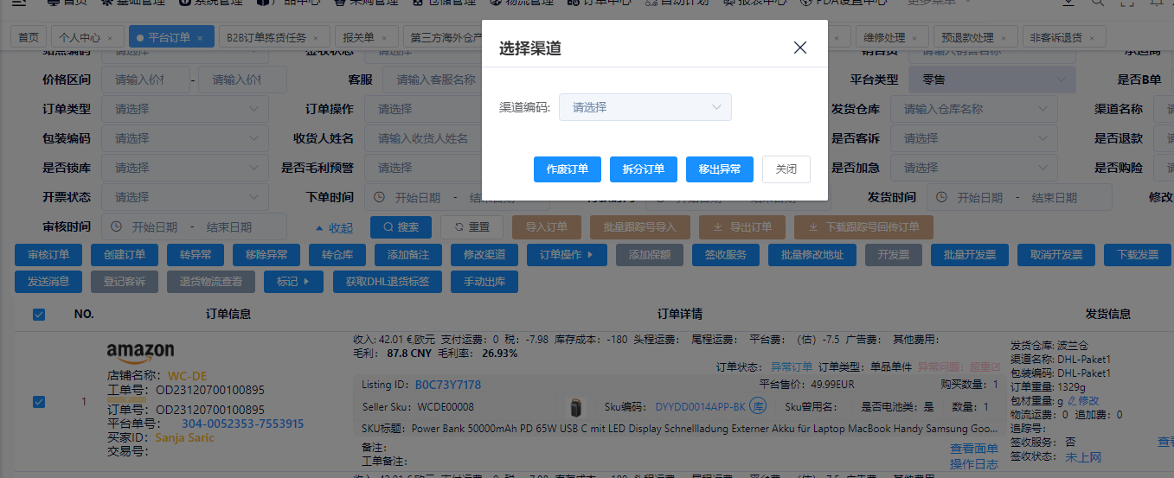Screen dimensions: 1174x478
Task: Open the 订单操作 filter dropdown
Action: click(x=423, y=109)
